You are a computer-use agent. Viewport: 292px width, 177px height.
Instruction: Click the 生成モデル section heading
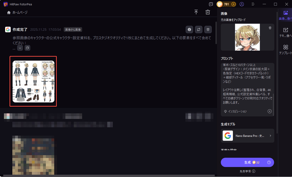click(228, 124)
